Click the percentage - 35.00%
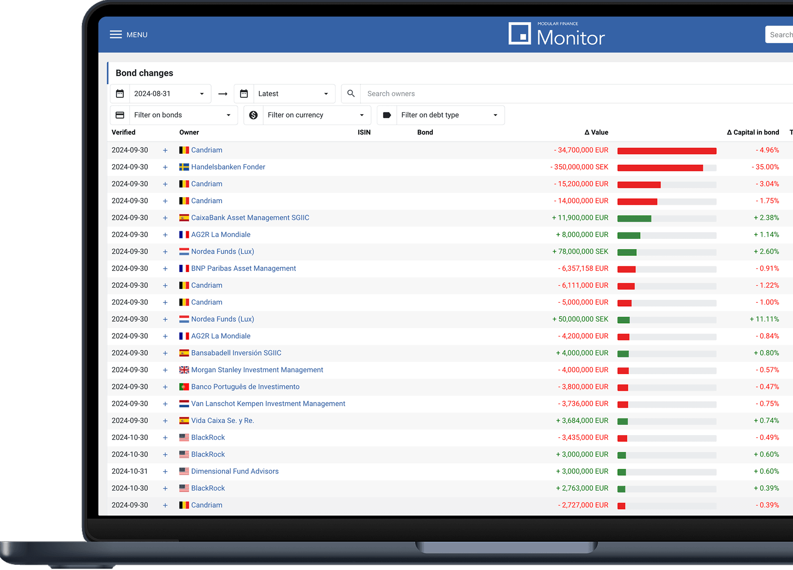 (766, 167)
